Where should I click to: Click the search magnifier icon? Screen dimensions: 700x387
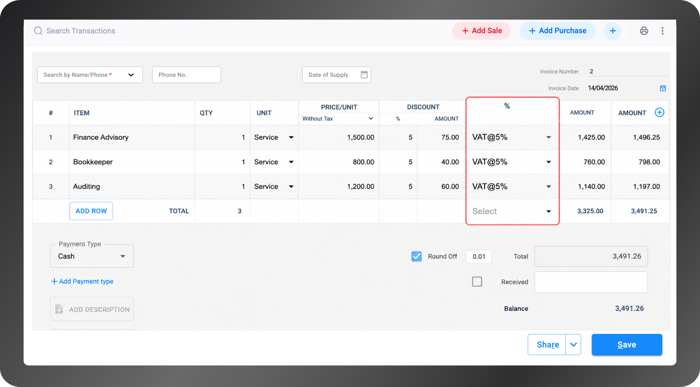[x=38, y=31]
